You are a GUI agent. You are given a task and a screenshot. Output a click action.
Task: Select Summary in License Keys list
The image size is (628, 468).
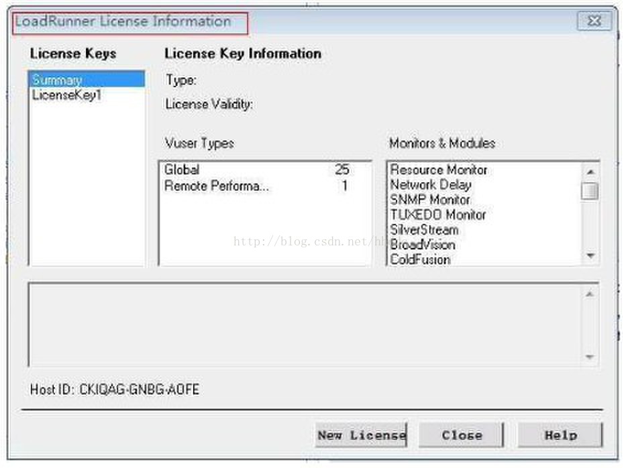pyautogui.click(x=87, y=80)
